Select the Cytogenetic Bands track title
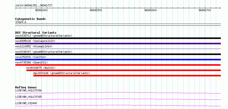This screenshot has width=228, height=109. point(30,19)
